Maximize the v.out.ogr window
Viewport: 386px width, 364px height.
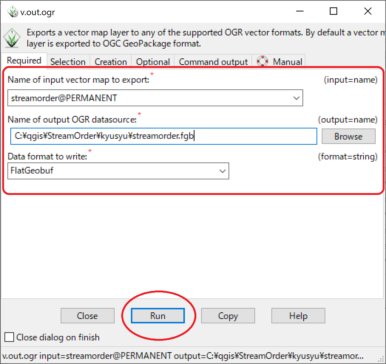333,11
